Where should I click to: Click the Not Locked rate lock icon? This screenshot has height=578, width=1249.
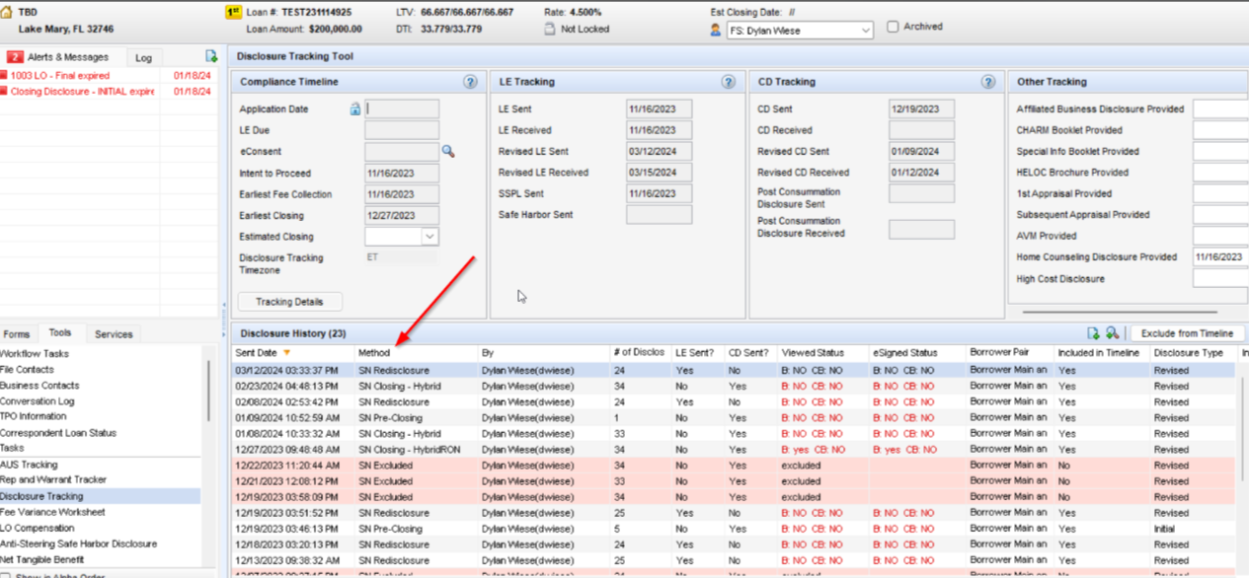[x=550, y=29]
